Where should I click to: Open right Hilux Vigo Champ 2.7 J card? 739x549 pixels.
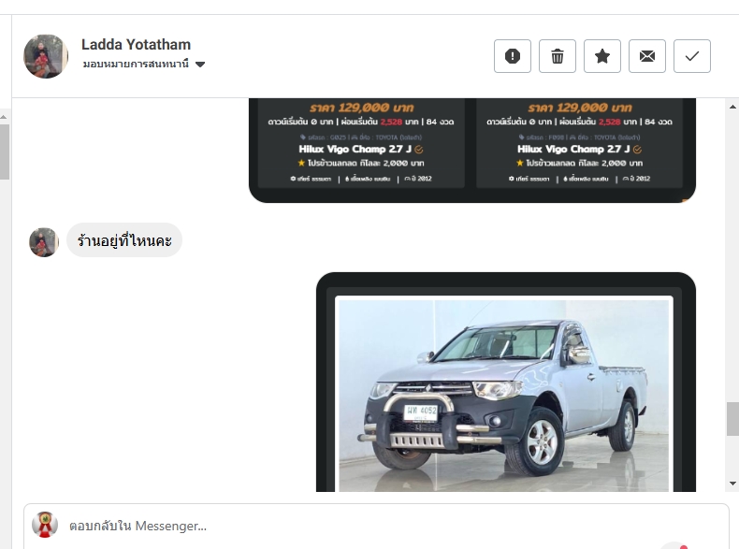click(579, 143)
